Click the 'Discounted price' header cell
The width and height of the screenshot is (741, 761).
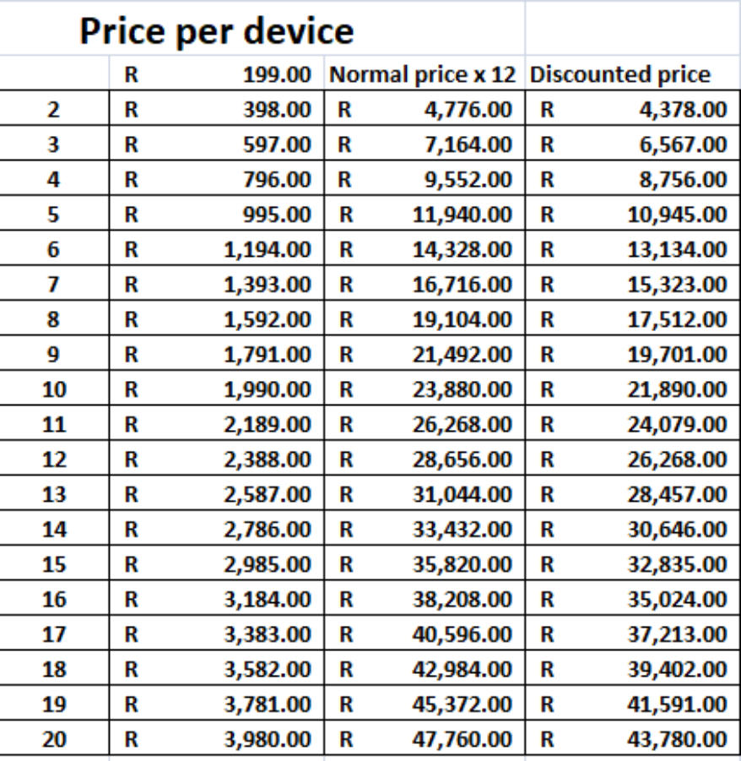[x=633, y=73]
